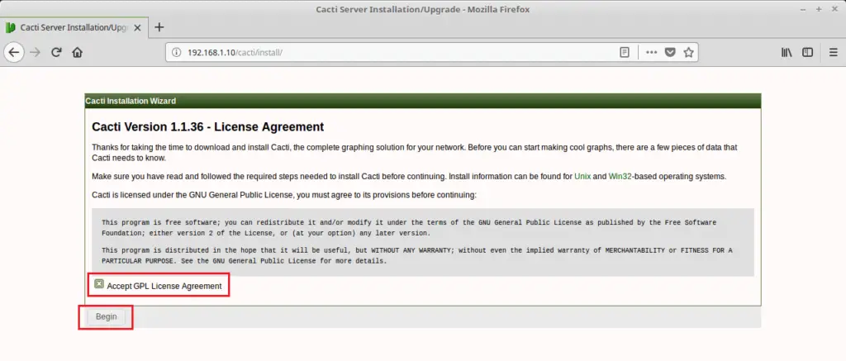The width and height of the screenshot is (846, 361).
Task: Maximize the Firefox window
Action: (819, 9)
